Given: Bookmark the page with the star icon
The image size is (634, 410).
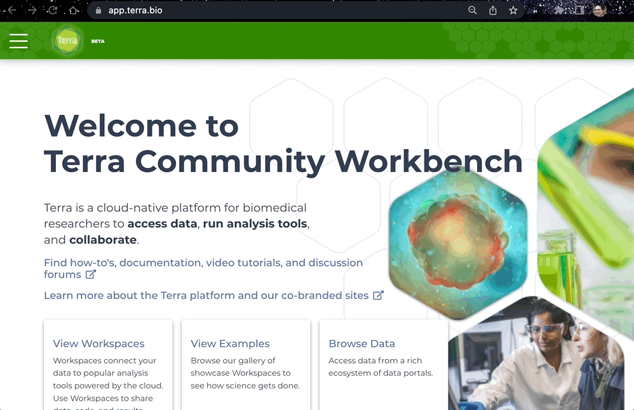Looking at the screenshot, I should click(x=513, y=11).
